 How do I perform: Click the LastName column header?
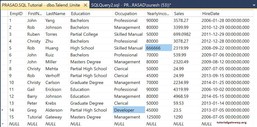[x=55, y=14]
